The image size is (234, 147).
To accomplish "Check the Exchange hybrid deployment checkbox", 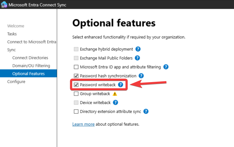I will click(x=76, y=49).
